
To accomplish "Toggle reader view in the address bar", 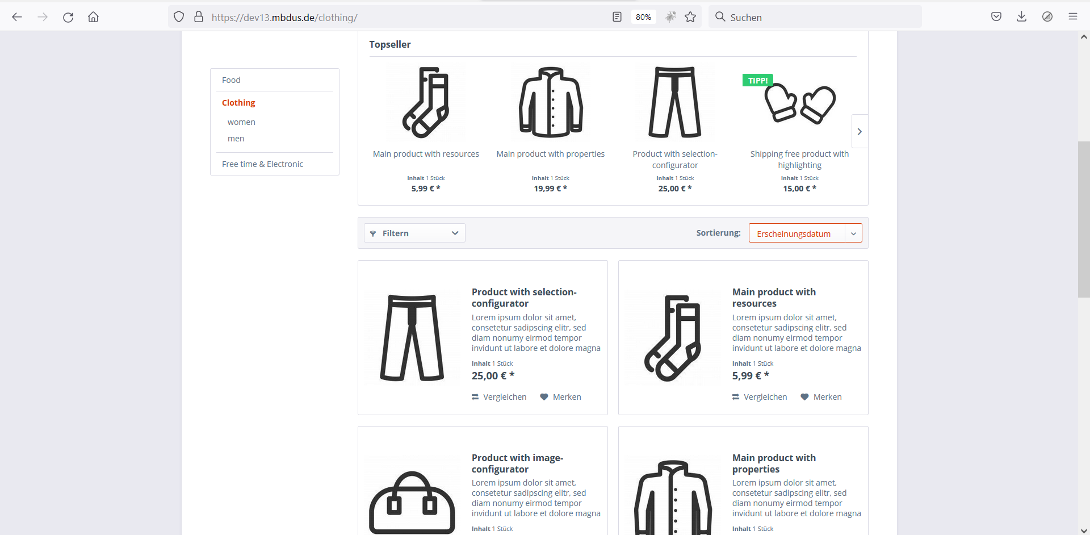I will pos(617,17).
